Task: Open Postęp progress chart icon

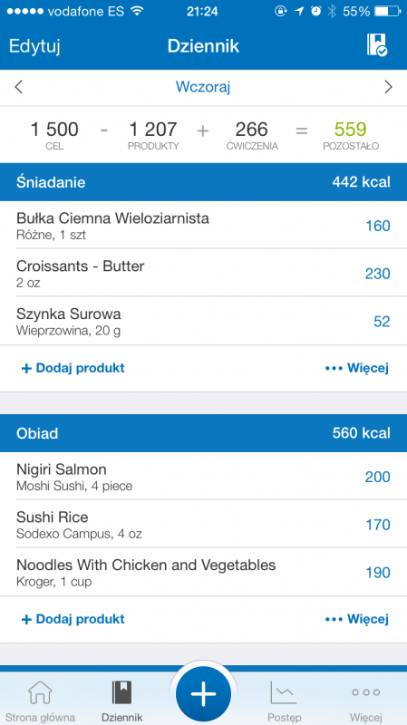Action: click(x=284, y=692)
